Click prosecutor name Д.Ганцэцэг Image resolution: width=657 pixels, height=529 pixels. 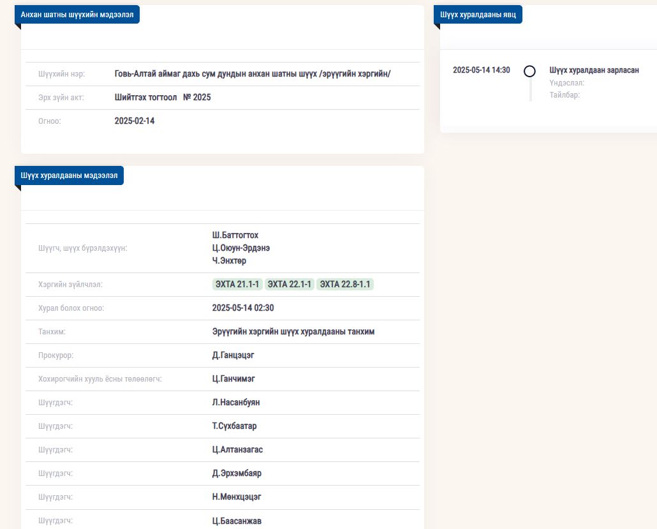pos(233,355)
